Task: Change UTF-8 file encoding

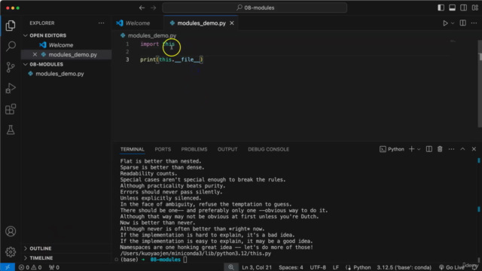Action: point(318,267)
